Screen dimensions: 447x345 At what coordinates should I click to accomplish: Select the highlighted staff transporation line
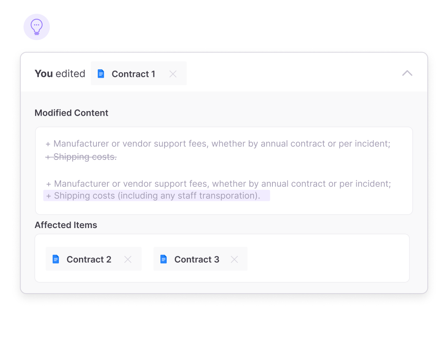(157, 196)
